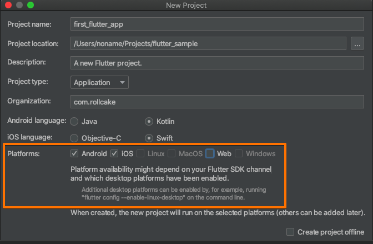Click the "Organization:" label
Screen dimensions: 373x244
pos(29,101)
